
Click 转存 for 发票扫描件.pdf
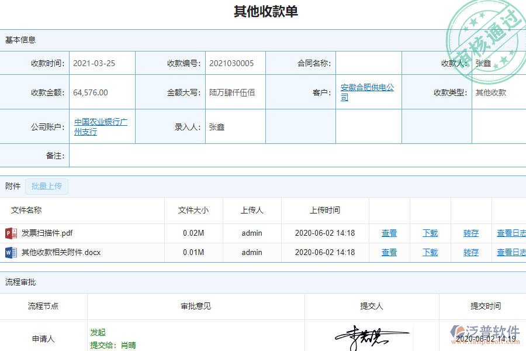[471, 233]
